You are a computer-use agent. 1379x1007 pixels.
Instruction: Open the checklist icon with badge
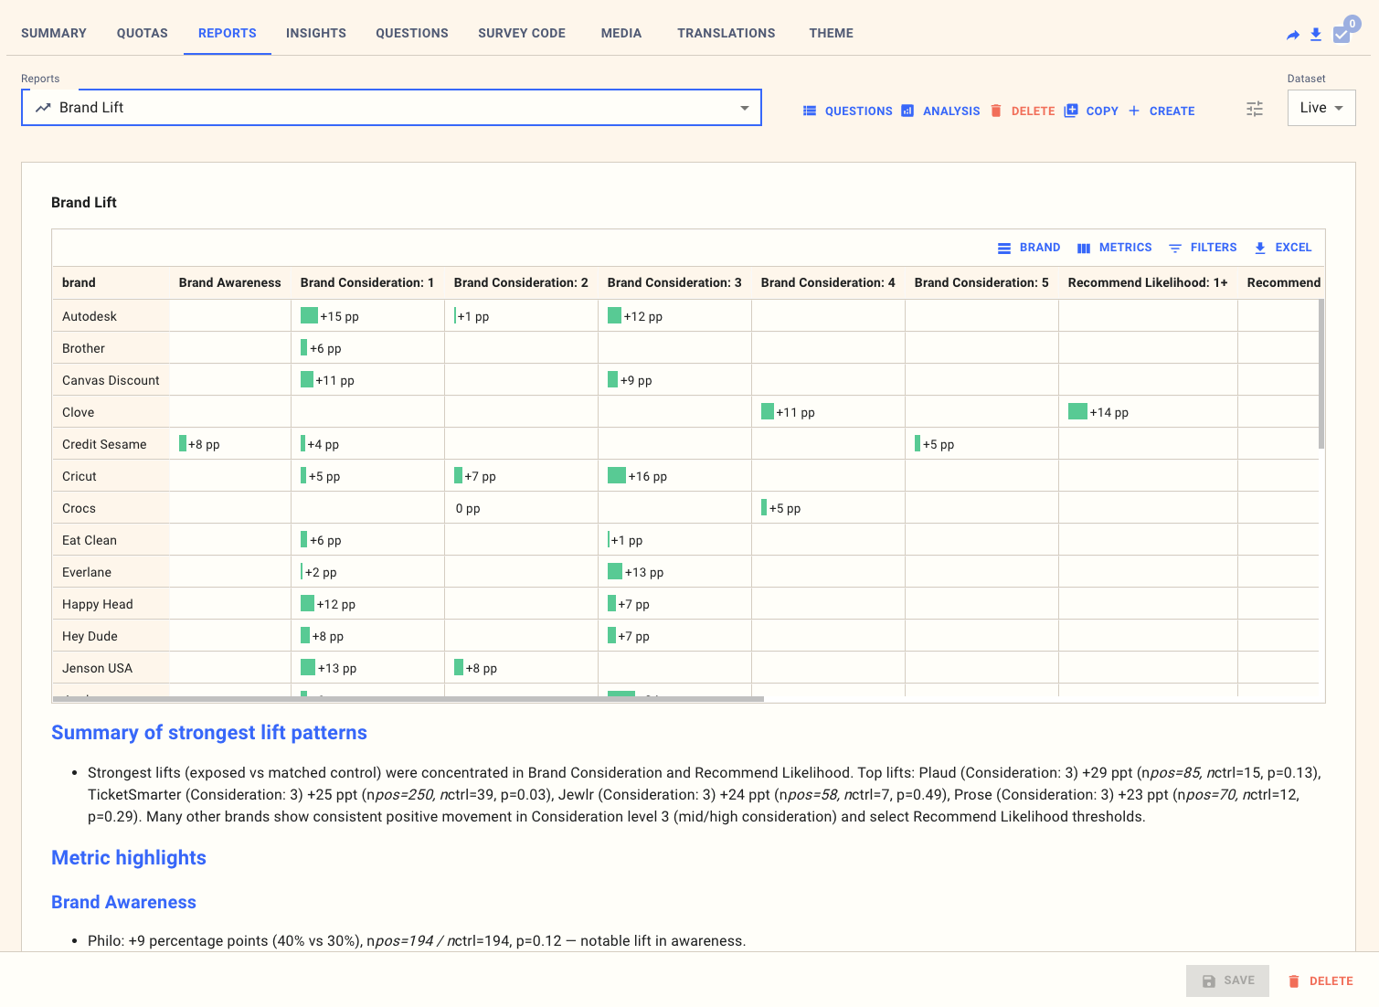pyautogui.click(x=1342, y=34)
